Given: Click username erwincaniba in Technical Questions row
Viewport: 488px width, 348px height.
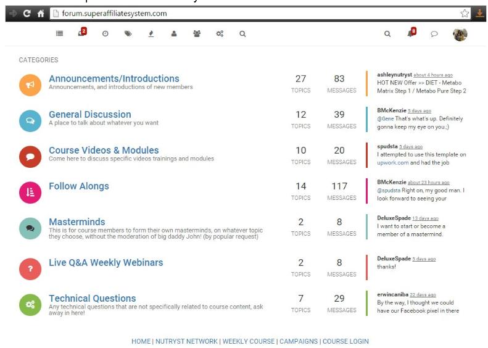Looking at the screenshot, I should tap(392, 294).
